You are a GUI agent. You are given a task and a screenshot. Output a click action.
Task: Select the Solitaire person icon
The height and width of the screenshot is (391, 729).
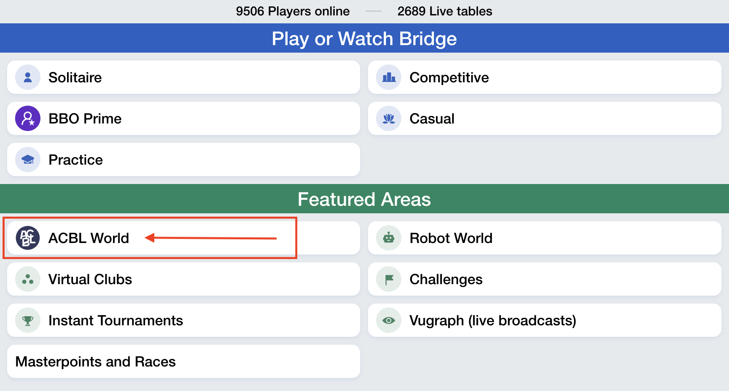[x=27, y=77]
